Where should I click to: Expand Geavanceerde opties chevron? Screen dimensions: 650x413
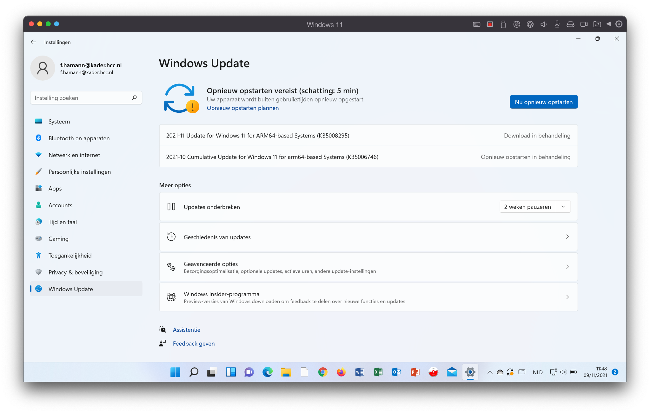pos(567,267)
